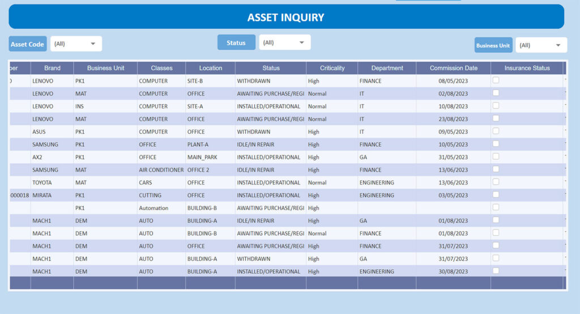This screenshot has width=580, height=314.
Task: Open the Status filter dropdown
Action: click(285, 42)
